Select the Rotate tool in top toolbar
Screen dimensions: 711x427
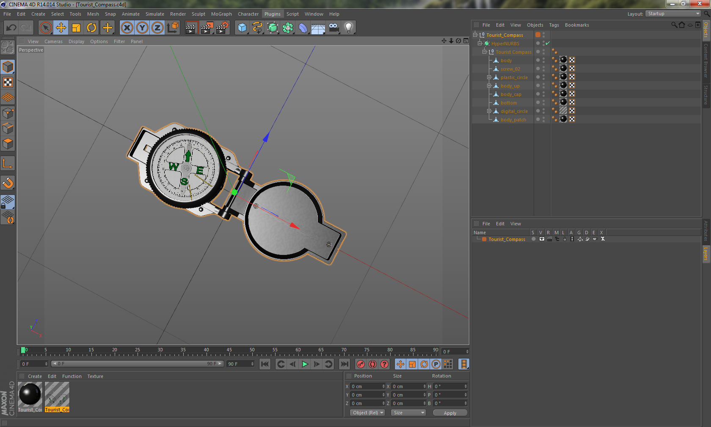pos(91,28)
